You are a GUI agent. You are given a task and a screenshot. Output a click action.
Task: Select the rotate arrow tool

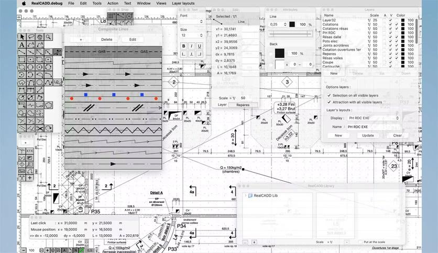(49, 128)
